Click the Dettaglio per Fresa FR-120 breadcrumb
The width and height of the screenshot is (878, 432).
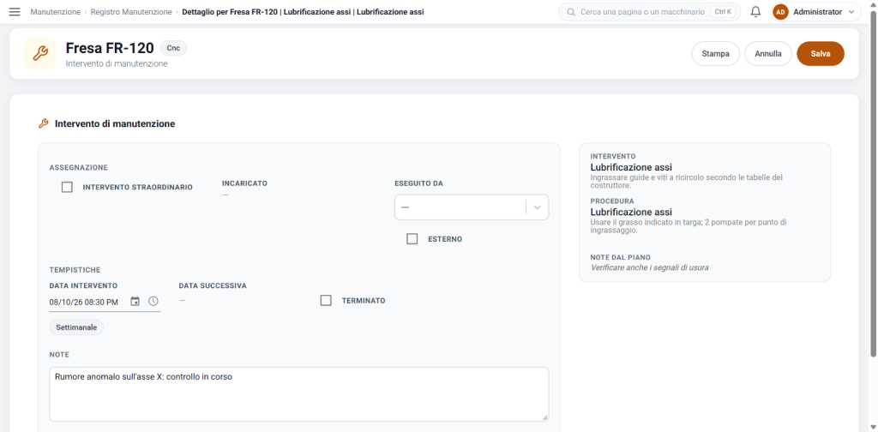(x=303, y=12)
